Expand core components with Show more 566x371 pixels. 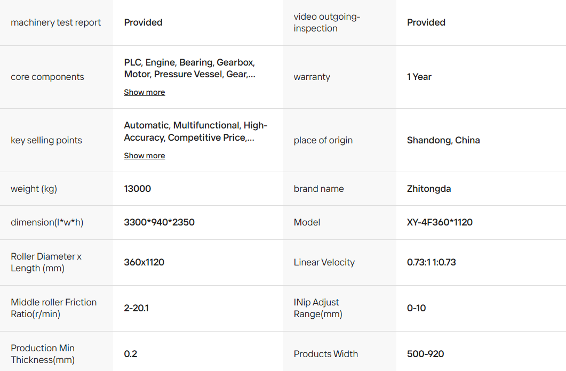coord(145,92)
